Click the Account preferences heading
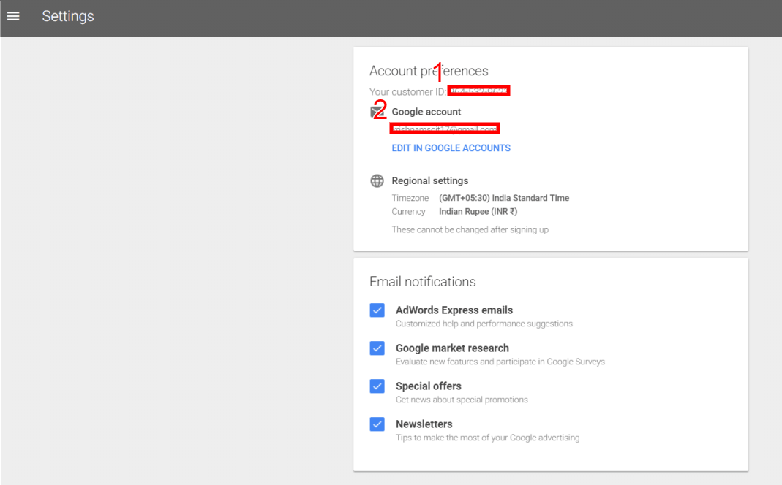 [x=429, y=70]
